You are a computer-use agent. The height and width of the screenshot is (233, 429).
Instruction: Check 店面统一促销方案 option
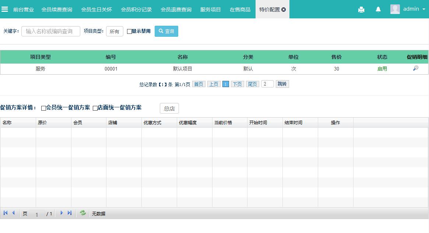coord(95,108)
